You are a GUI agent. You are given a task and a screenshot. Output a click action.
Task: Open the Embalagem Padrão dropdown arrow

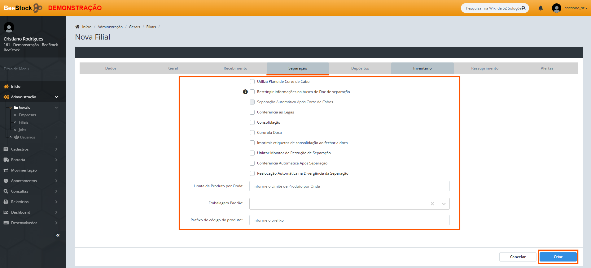[x=444, y=204]
